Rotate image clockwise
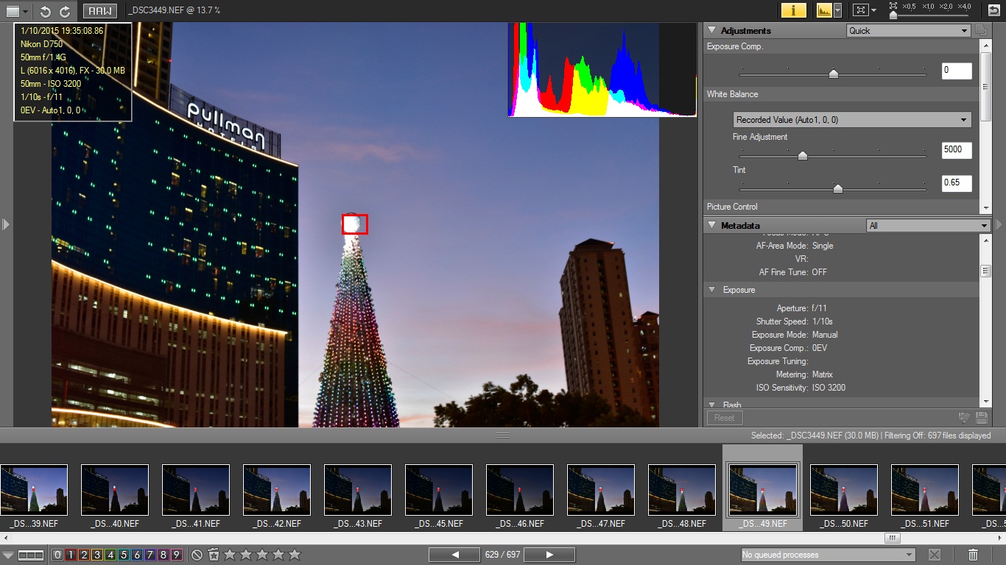This screenshot has height=565, width=1006. pyautogui.click(x=65, y=11)
